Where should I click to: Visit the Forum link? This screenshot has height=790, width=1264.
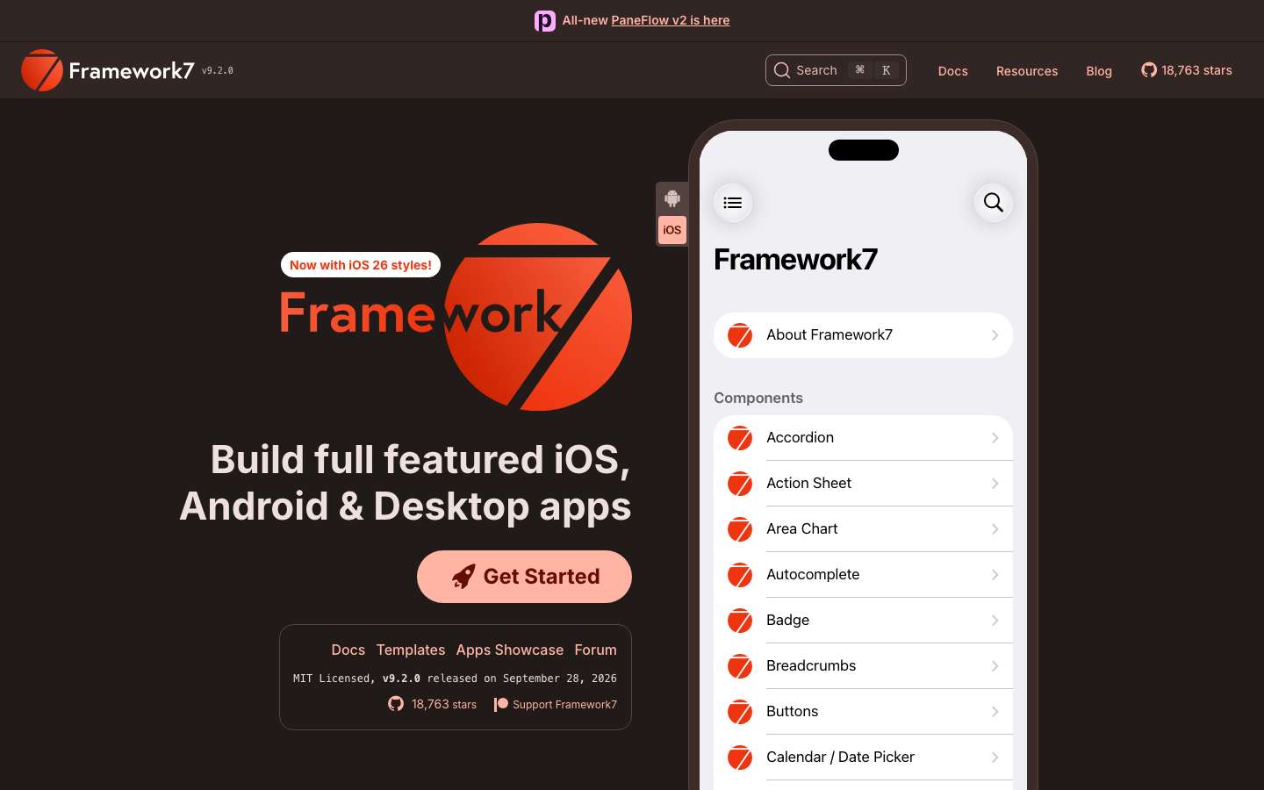coord(596,650)
